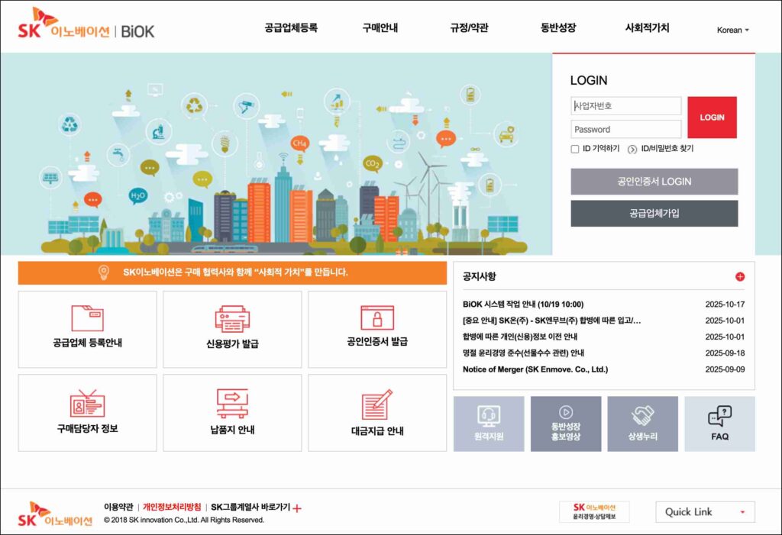Screen dimensions: 782x535
Task: Open the 구매담당자 정보 icon
Action: 87,402
